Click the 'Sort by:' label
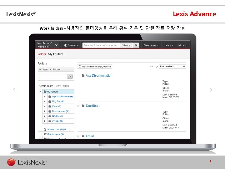Screen dimensions: 225x169 [x=154, y=67]
